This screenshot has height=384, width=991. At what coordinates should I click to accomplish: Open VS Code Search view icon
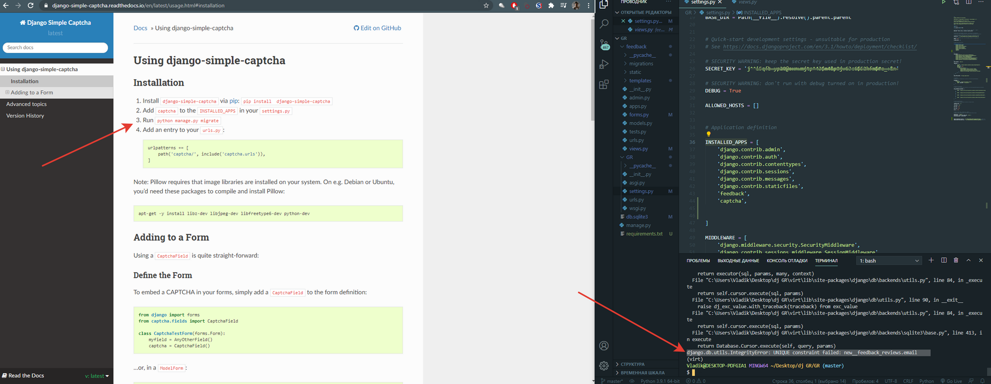coord(603,24)
